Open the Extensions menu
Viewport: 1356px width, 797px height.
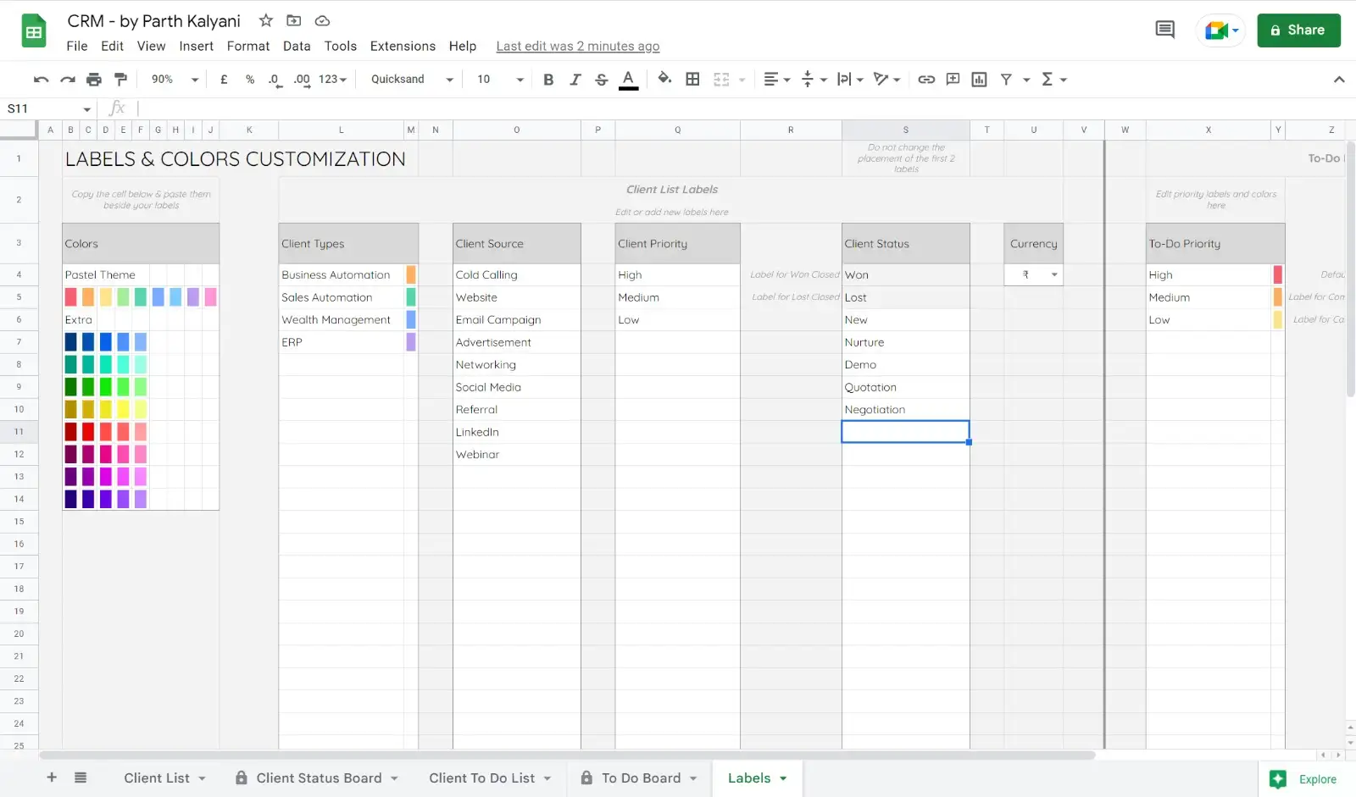403,46
